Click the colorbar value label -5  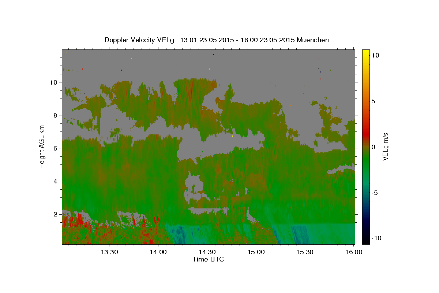374,193
